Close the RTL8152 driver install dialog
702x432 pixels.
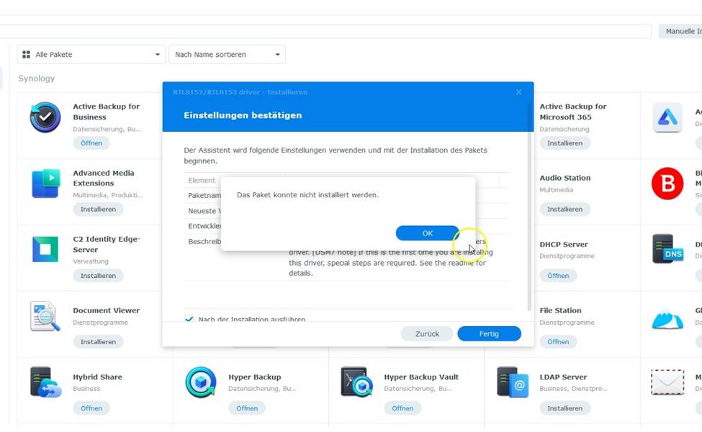pyautogui.click(x=518, y=91)
